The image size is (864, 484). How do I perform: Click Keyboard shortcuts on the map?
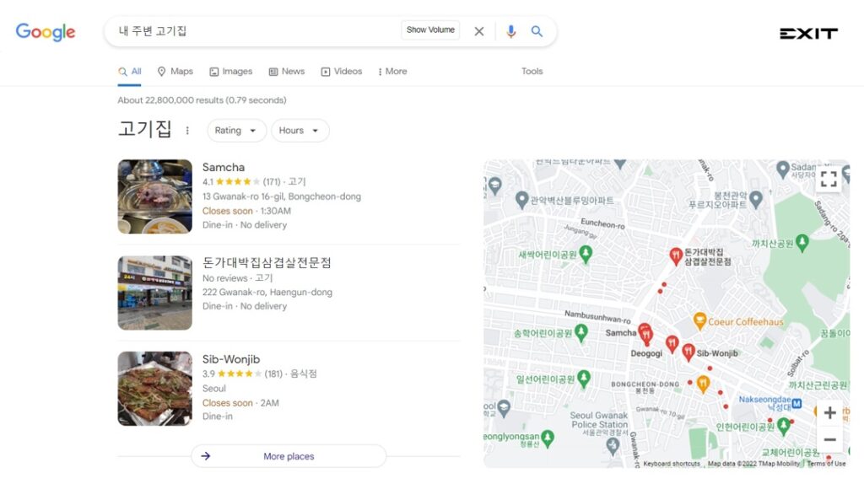pos(671,464)
